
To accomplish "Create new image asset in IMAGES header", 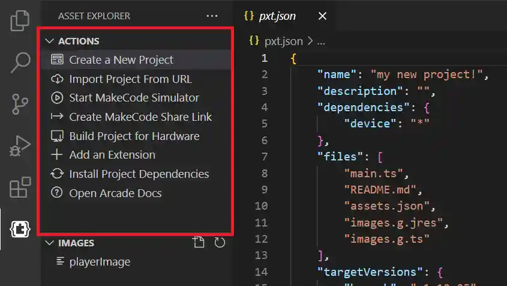I will 199,242.
